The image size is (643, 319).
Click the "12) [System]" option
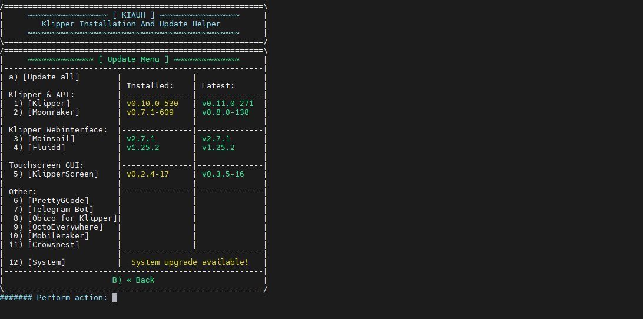pyautogui.click(x=37, y=262)
